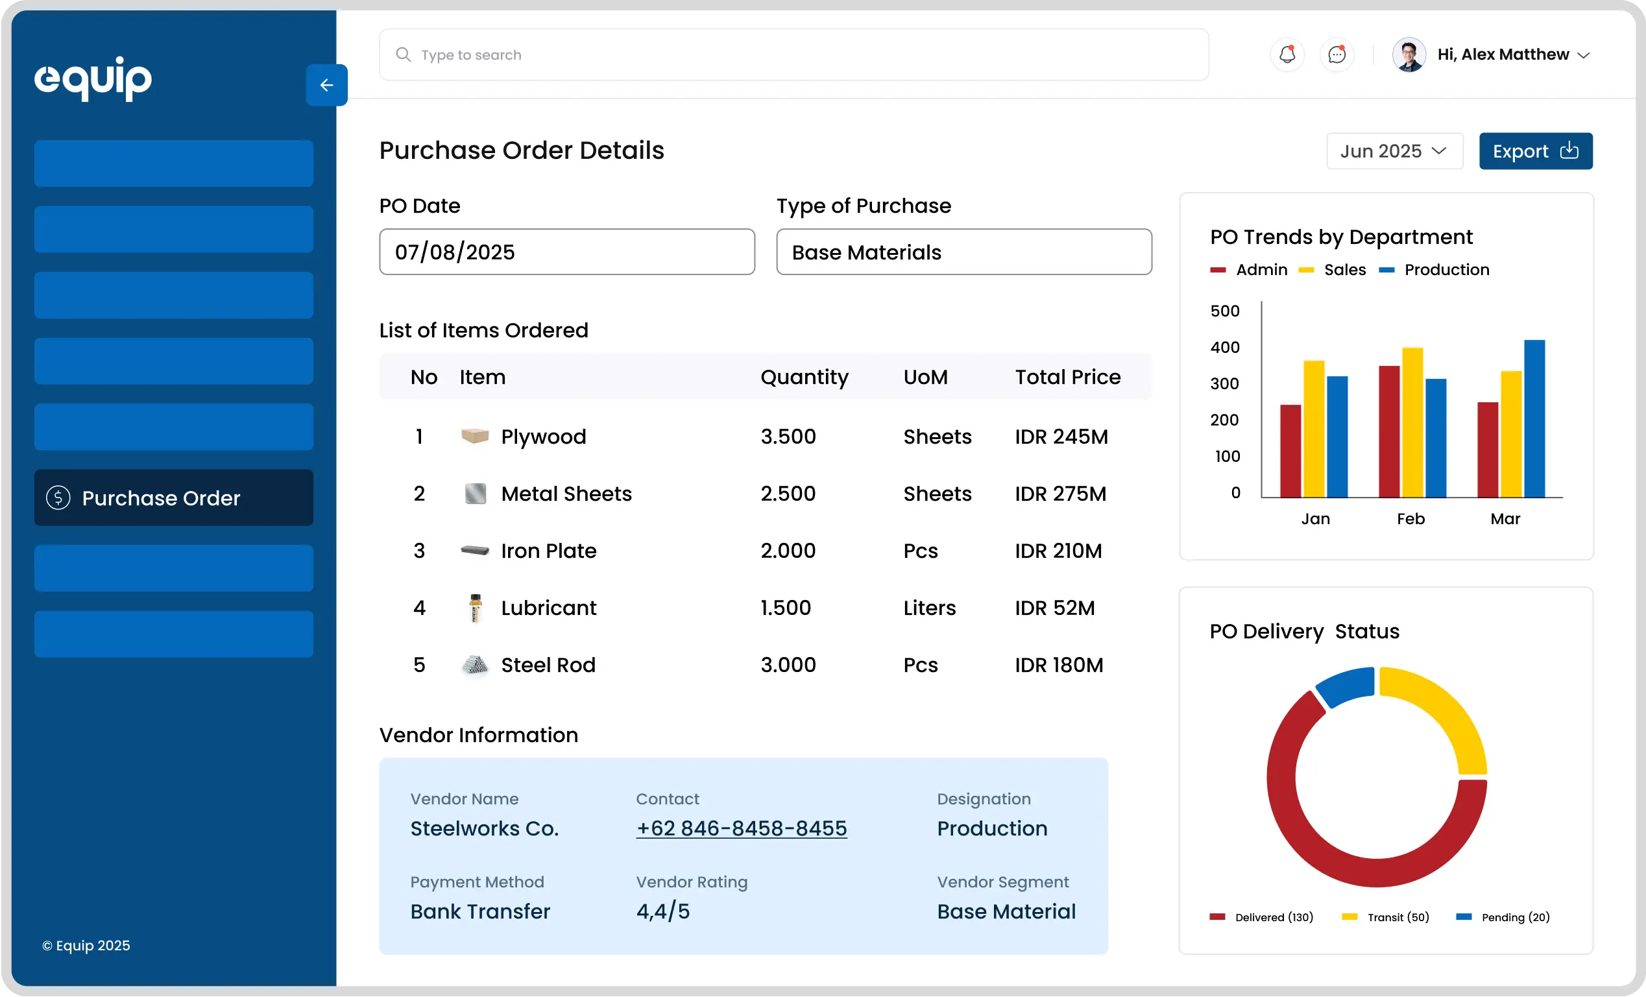The width and height of the screenshot is (1646, 997).
Task: Open vendor contact phone number link
Action: click(741, 828)
